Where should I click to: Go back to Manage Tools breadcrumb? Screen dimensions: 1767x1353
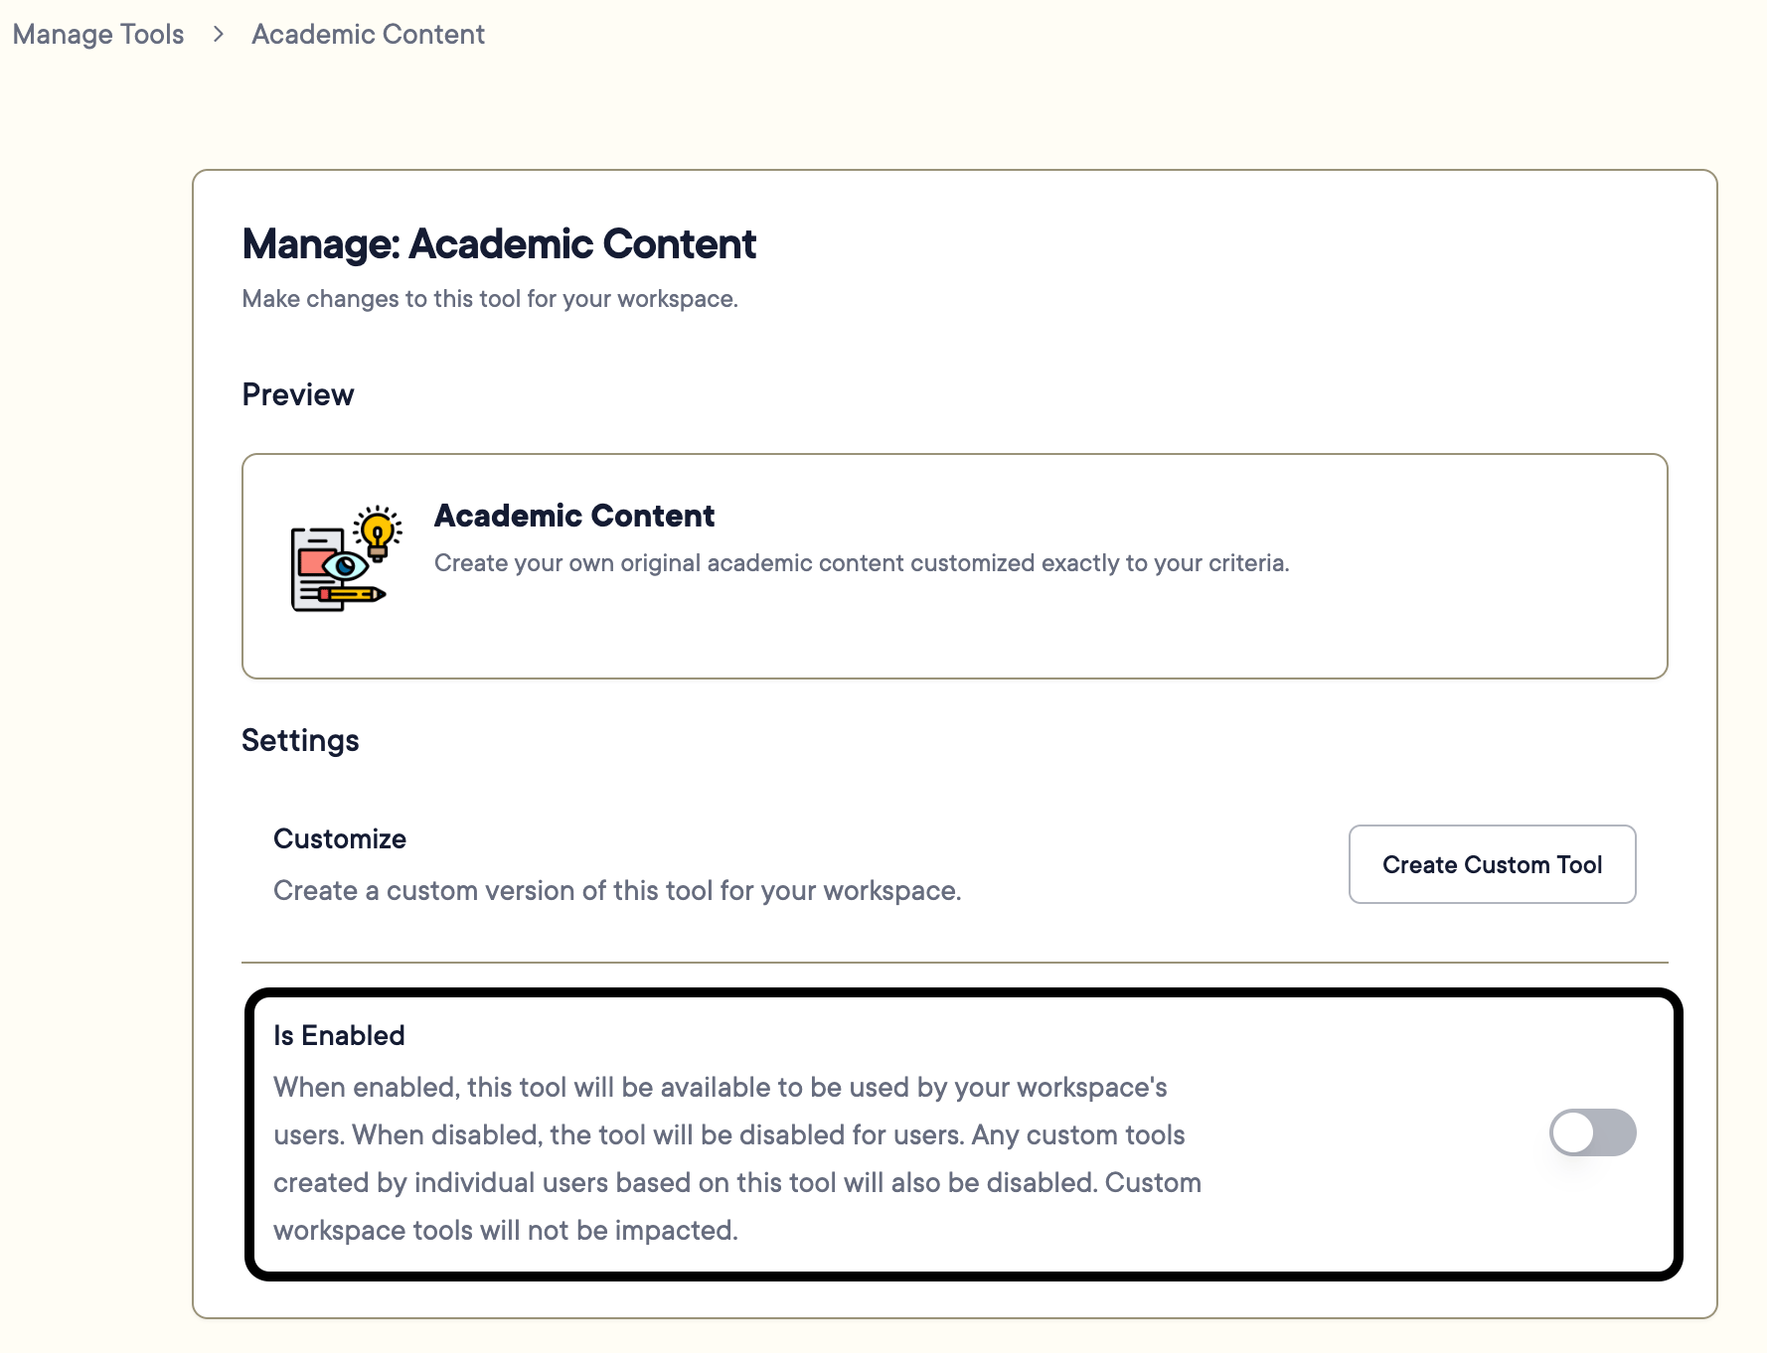[98, 34]
